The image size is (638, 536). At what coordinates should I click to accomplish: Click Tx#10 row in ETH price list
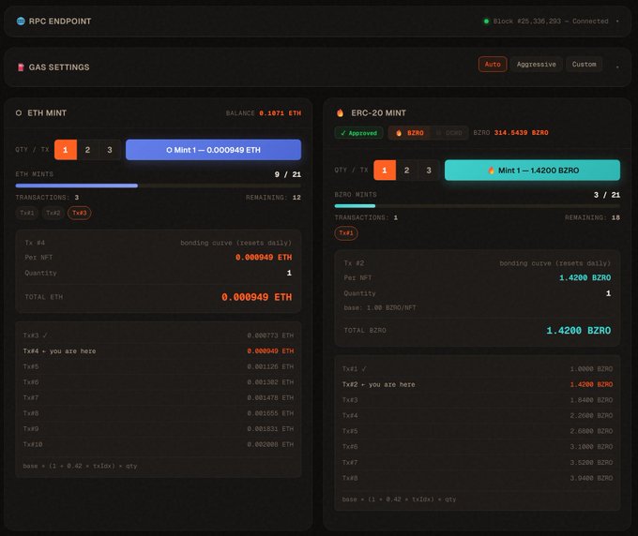pyautogui.click(x=159, y=444)
